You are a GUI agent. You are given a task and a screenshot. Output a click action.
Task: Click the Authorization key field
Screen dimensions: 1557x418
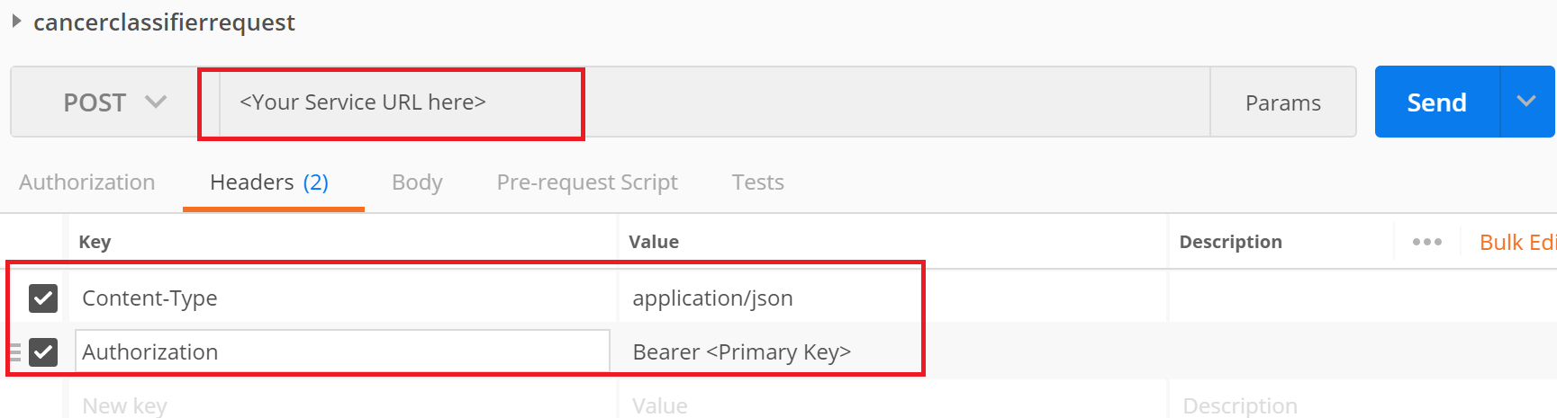(x=342, y=351)
